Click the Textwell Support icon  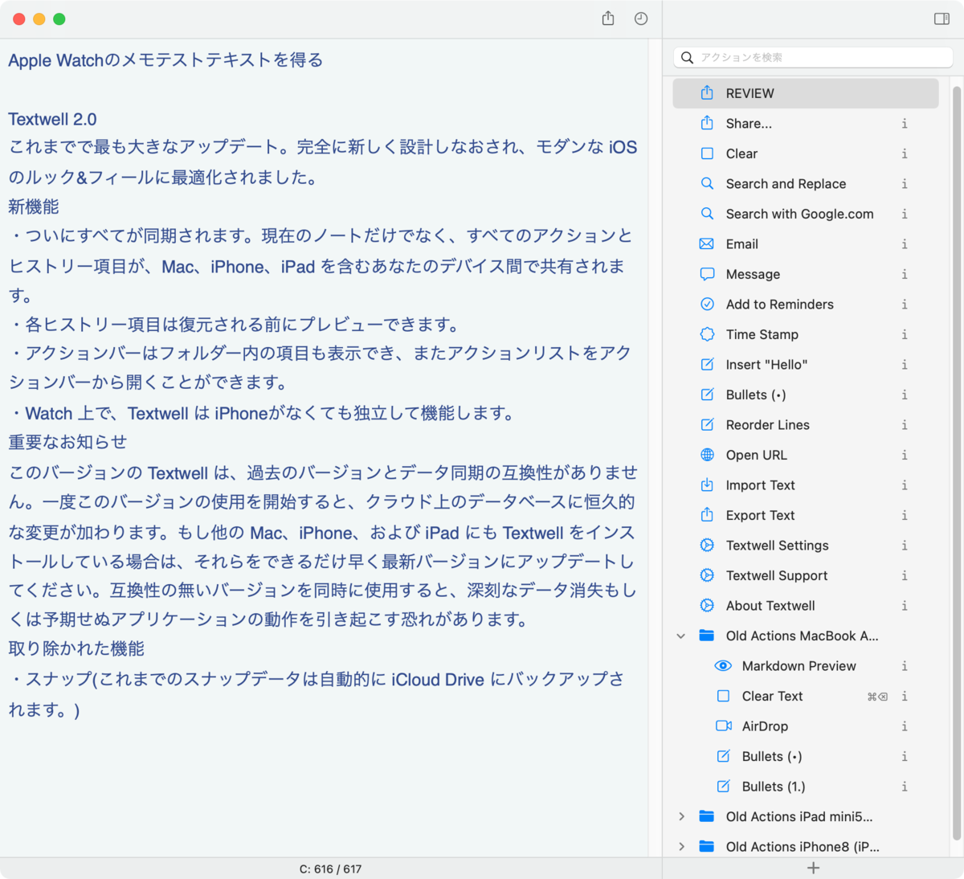click(707, 575)
